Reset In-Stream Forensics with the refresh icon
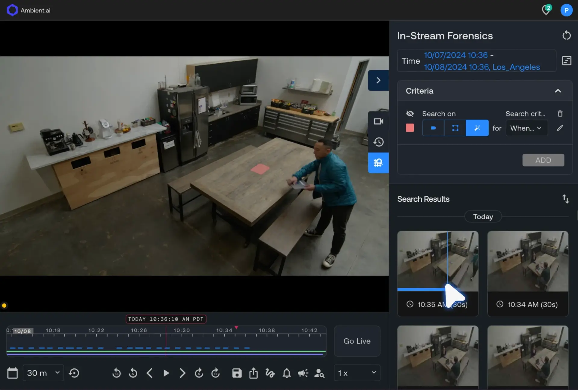The width and height of the screenshot is (578, 390). click(x=566, y=35)
